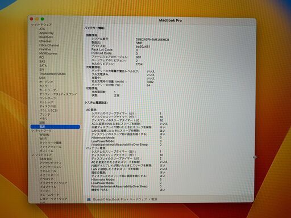
Task: Click the device name bq20z451
Action: pyautogui.click(x=143, y=47)
